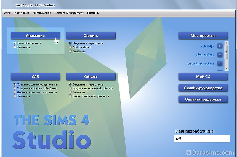Click the Объект button

point(91,77)
